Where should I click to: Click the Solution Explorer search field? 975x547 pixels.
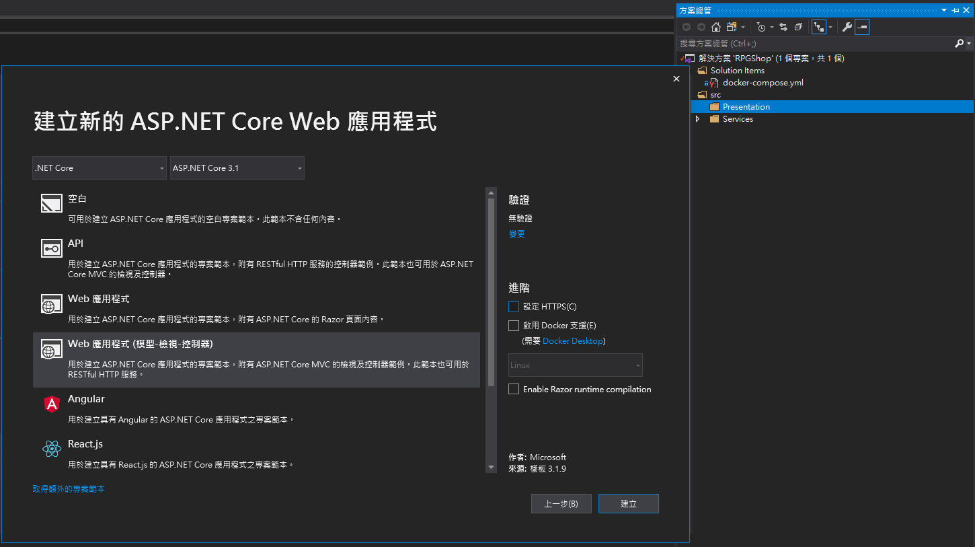(x=816, y=43)
